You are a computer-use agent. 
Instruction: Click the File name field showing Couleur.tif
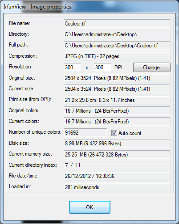pos(117,24)
